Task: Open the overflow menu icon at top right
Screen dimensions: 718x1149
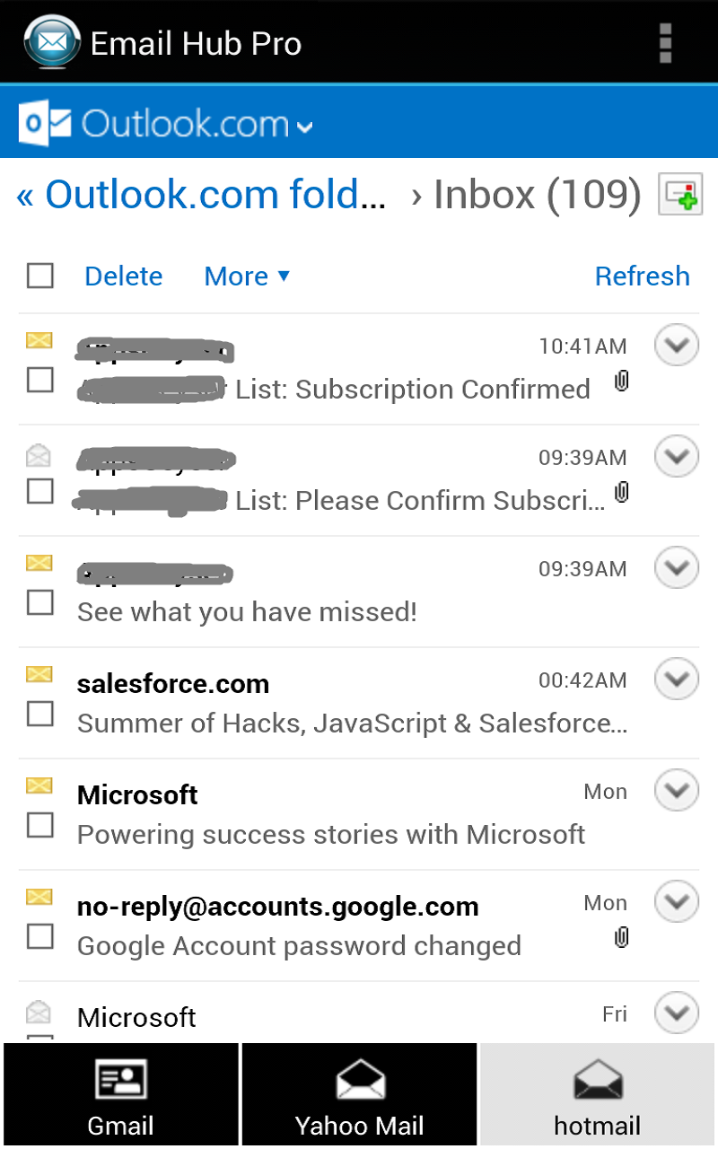Action: pyautogui.click(x=664, y=41)
